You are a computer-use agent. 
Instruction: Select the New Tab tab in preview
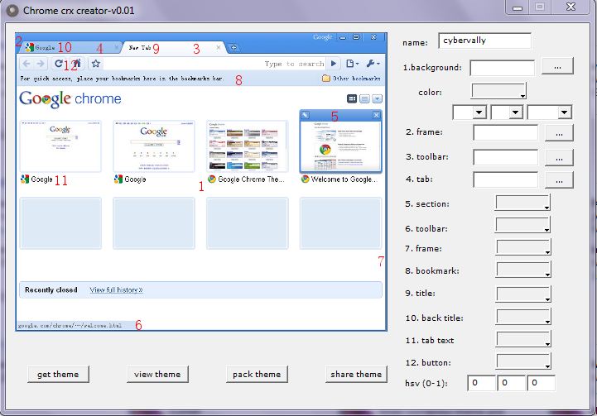[171, 47]
